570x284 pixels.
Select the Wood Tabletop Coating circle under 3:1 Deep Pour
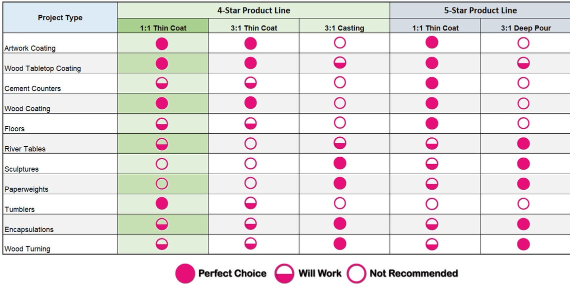(x=523, y=63)
